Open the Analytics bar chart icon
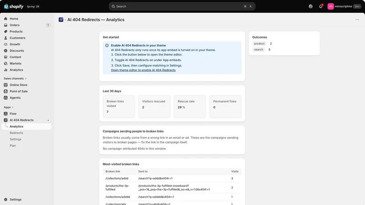365x205 pixels. 5,70
